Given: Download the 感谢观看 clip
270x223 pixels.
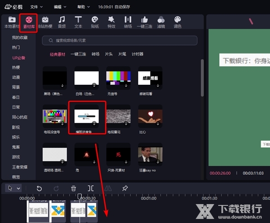Looking at the screenshot, I should [x=158, y=86].
